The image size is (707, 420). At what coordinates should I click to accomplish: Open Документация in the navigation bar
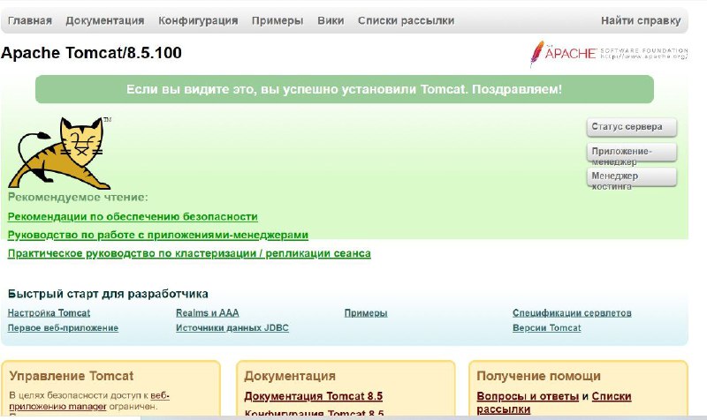[x=105, y=20]
